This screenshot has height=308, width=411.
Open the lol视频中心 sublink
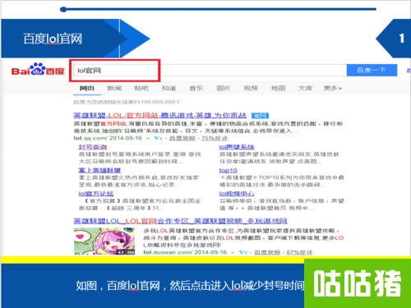(237, 194)
